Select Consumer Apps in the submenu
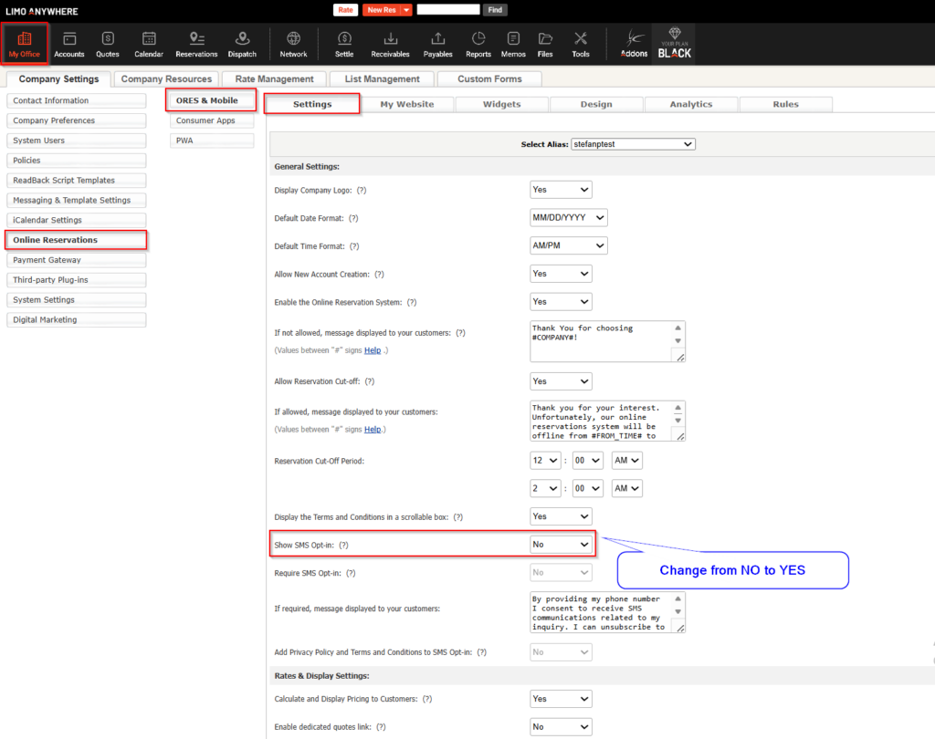Viewport: 935px width, 739px height. [211, 120]
